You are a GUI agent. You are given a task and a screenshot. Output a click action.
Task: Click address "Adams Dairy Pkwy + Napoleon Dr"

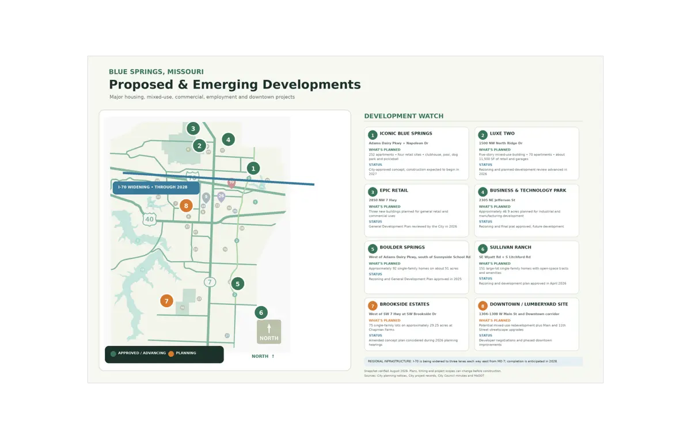click(398, 143)
